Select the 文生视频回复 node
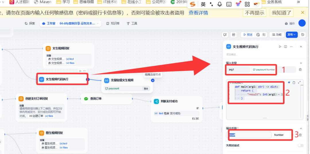This screenshot has width=310, height=154. click(x=69, y=56)
